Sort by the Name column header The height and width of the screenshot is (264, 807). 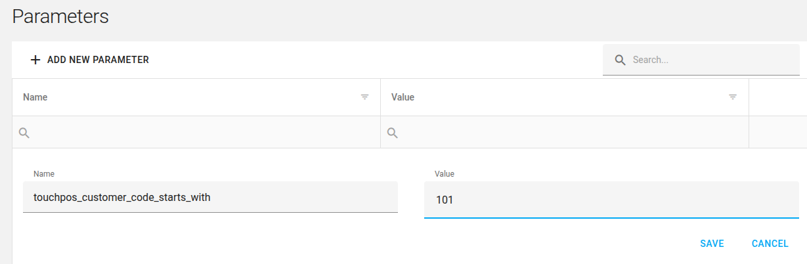tap(35, 97)
